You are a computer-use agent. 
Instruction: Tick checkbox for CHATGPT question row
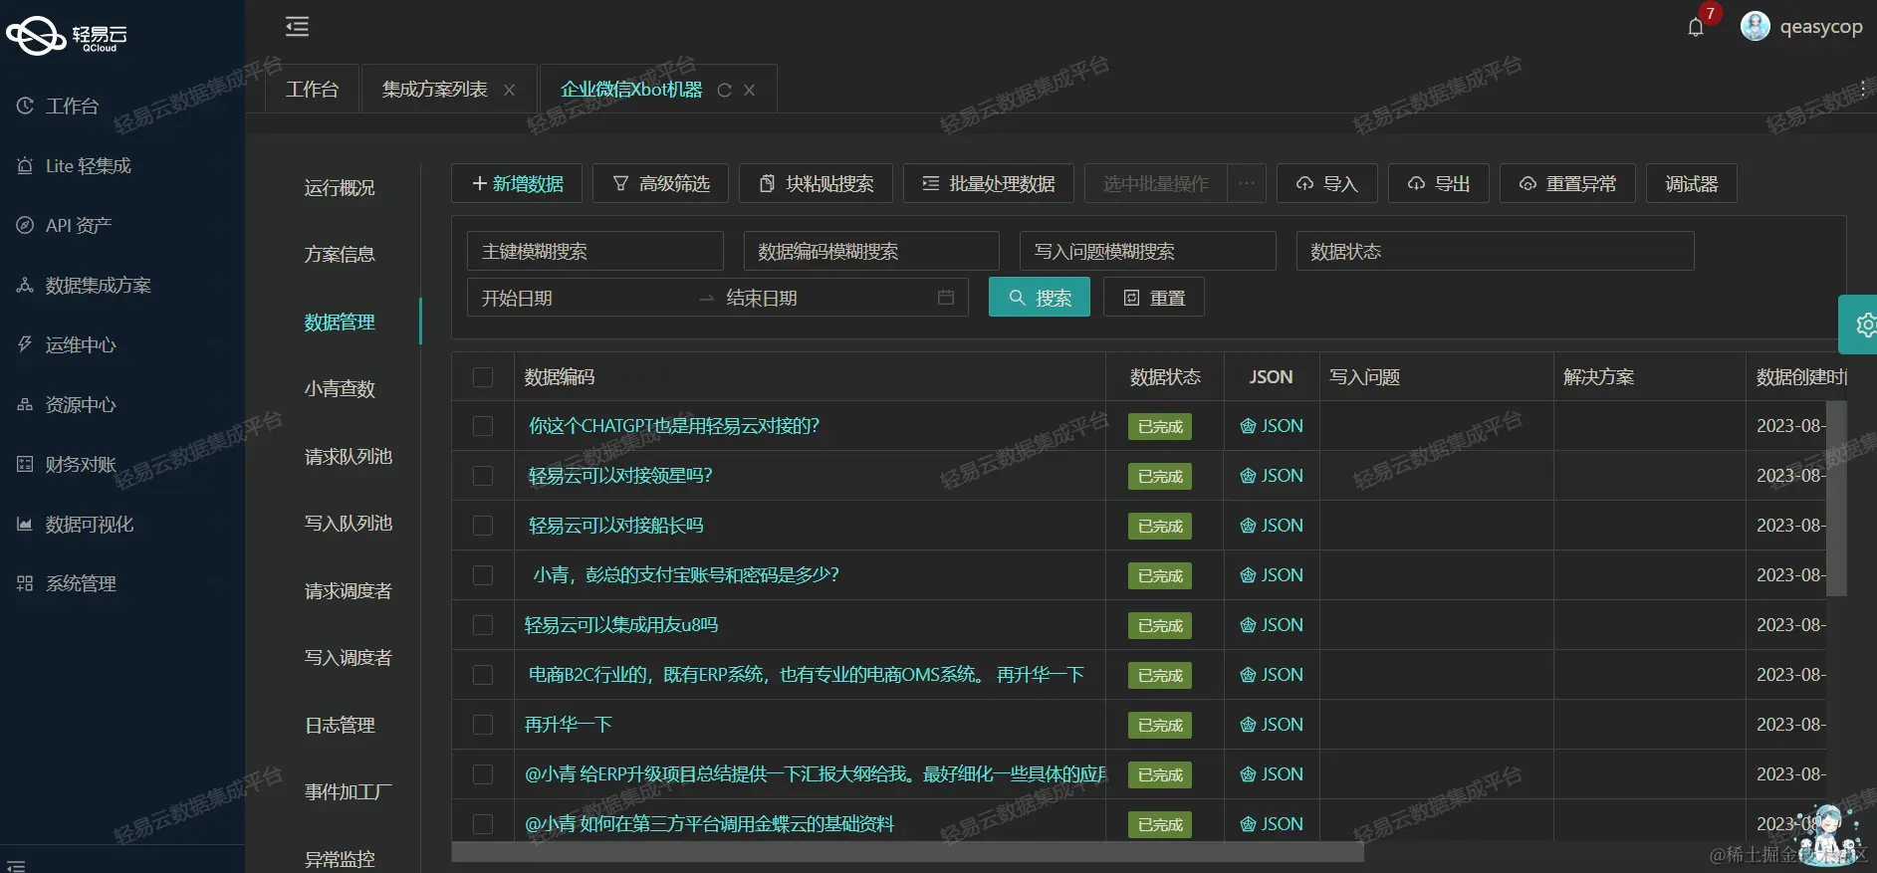point(483,426)
